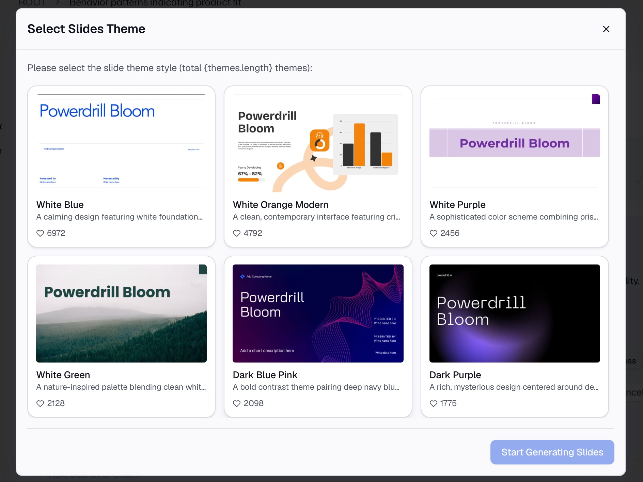
Task: Click the White Orange Modern title
Action: (281, 205)
